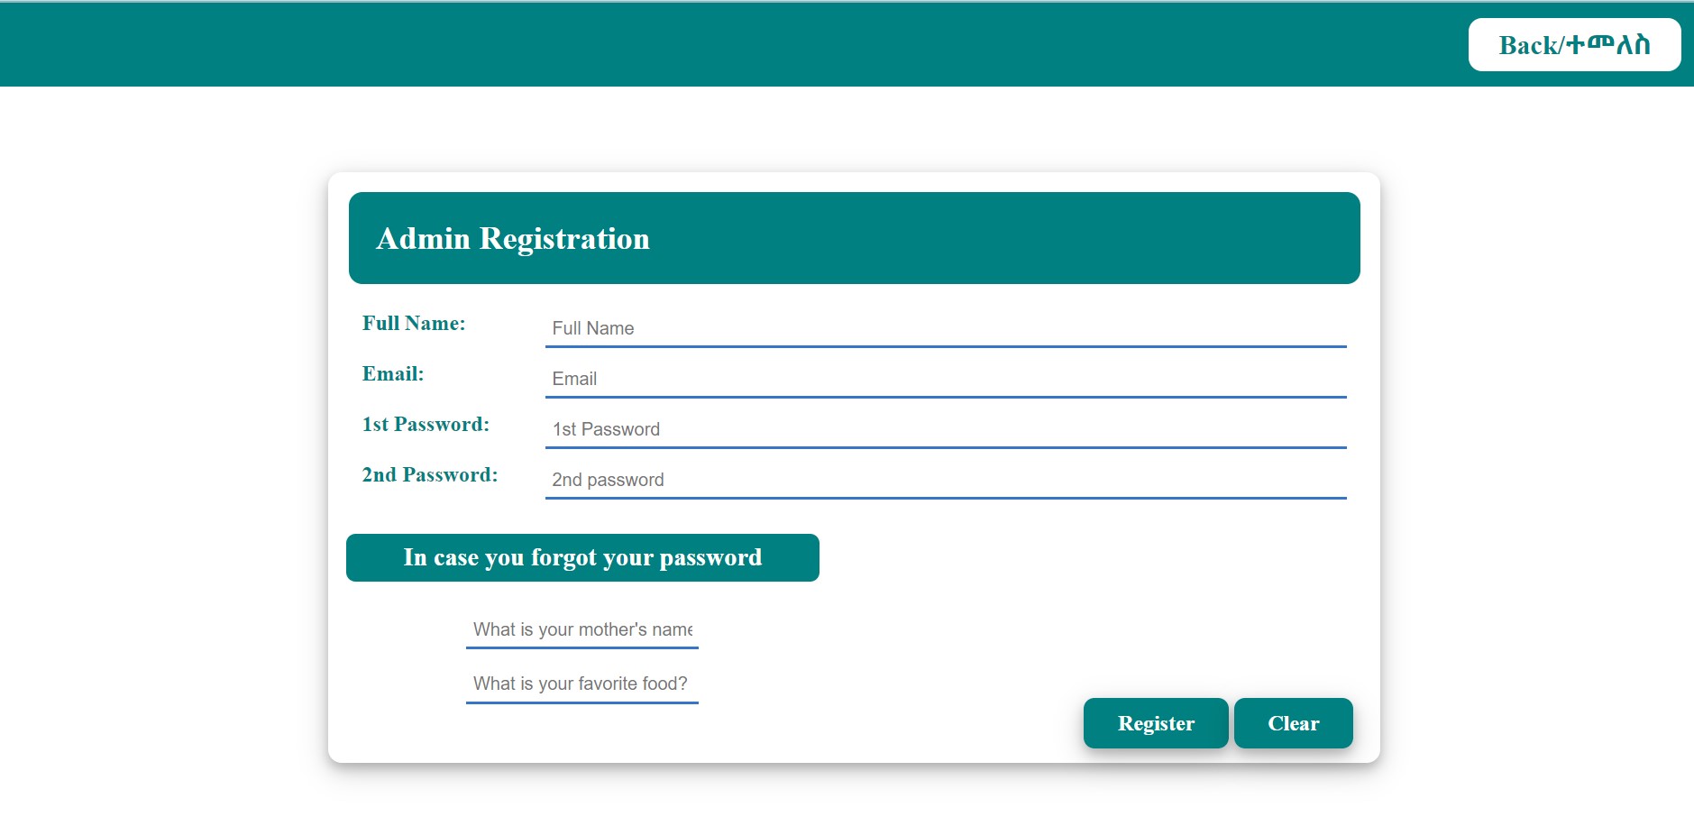Select the Email input field
The width and height of the screenshot is (1694, 826).
click(946, 379)
